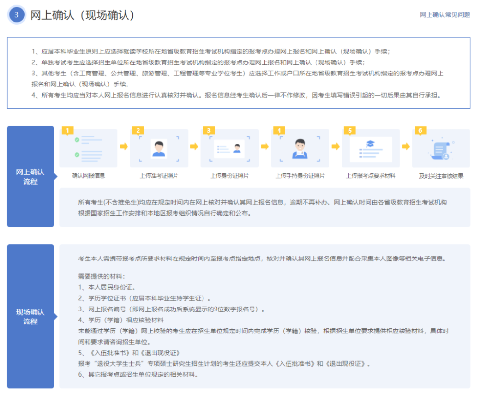Image resolution: width=481 pixels, height=395 pixels.
Task: Click the 上传身份证照片 step label
Action: (229, 176)
